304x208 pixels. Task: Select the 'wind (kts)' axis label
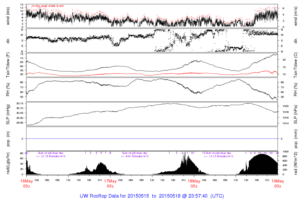pyautogui.click(x=8, y=16)
